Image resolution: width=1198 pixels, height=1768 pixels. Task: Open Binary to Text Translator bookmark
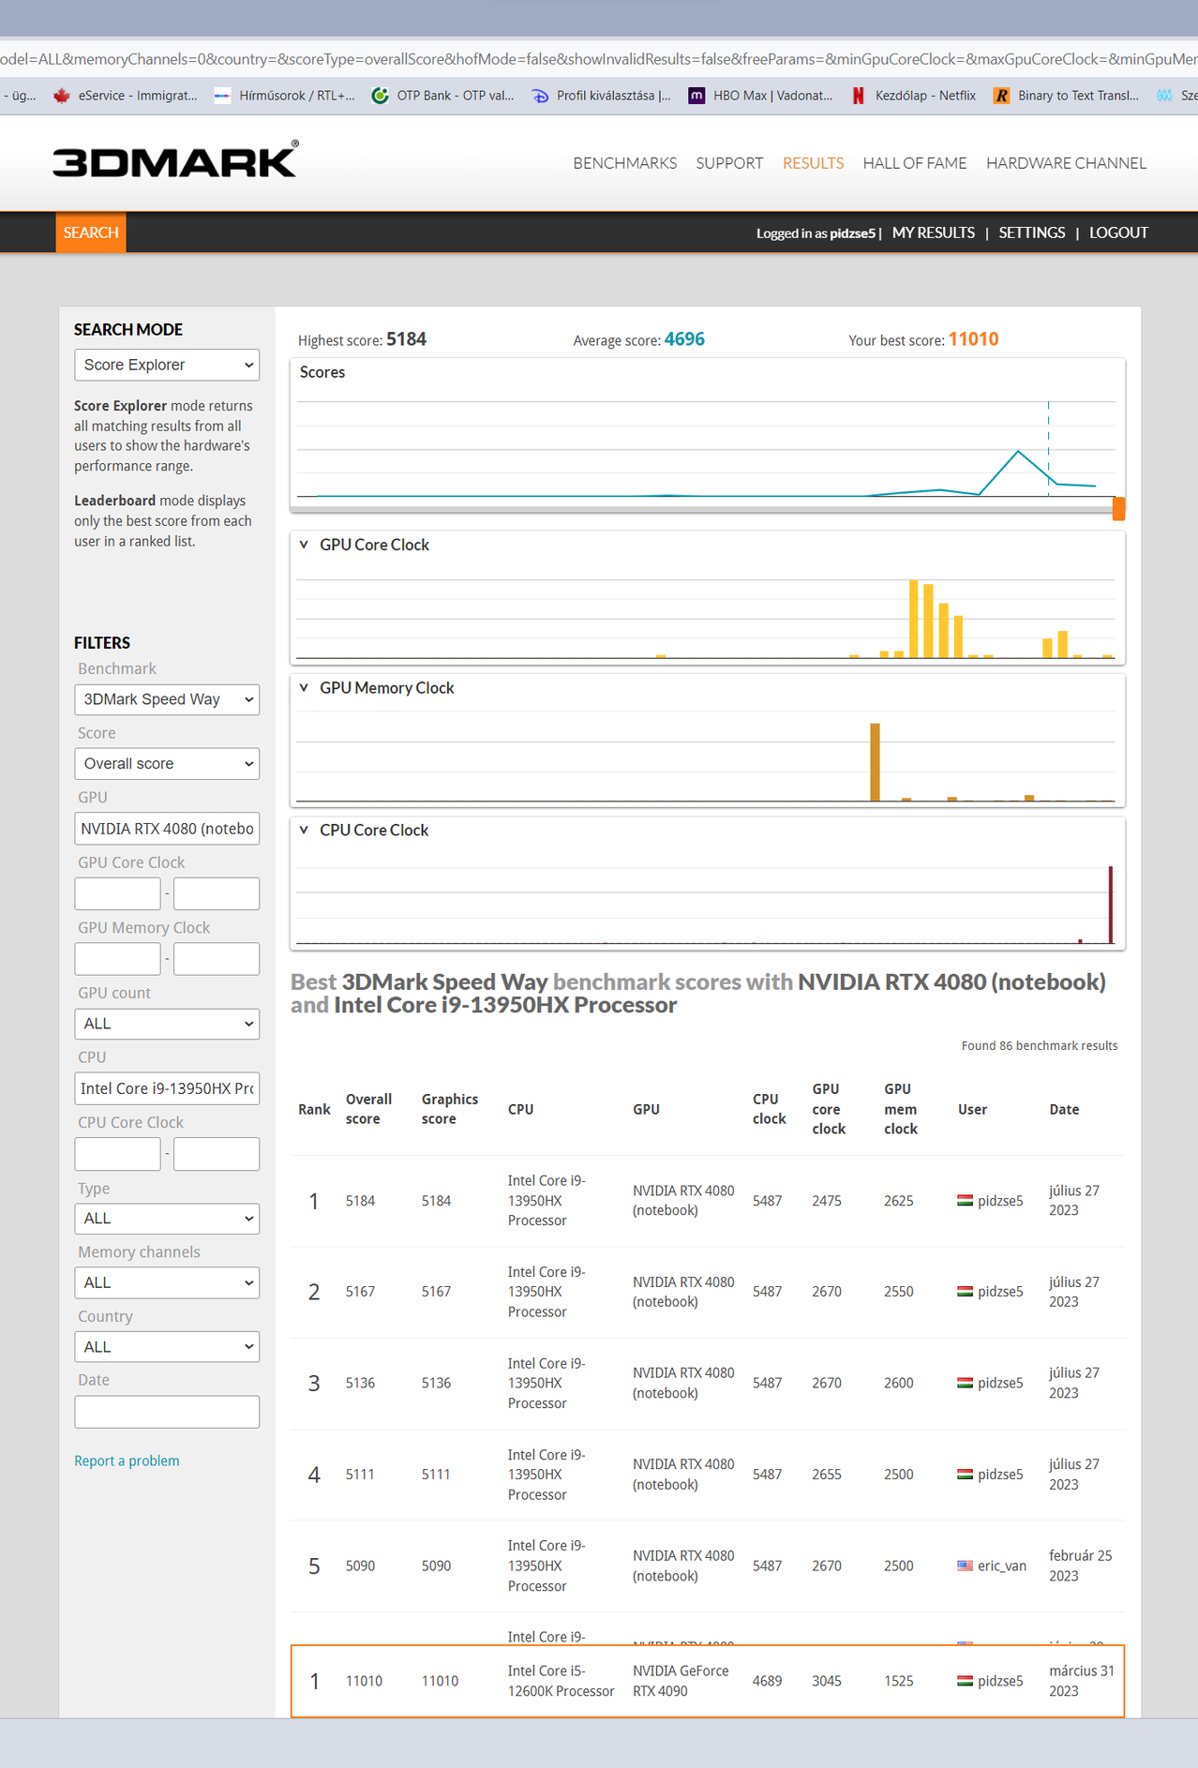click(1067, 96)
